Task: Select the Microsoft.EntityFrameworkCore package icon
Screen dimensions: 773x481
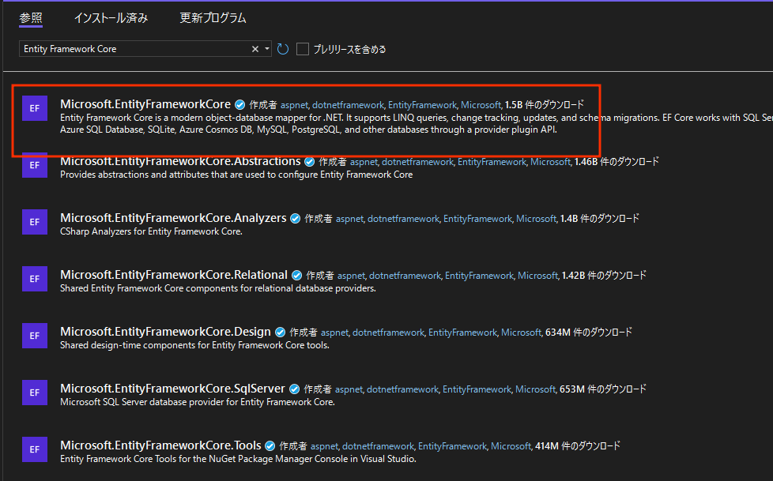Action: [x=35, y=108]
